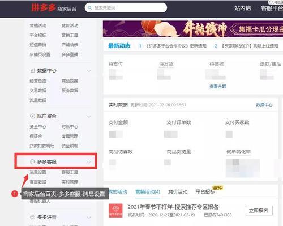Open sidebar link 资金限制
The width and height of the screenshot is (283, 226).
tap(70, 146)
